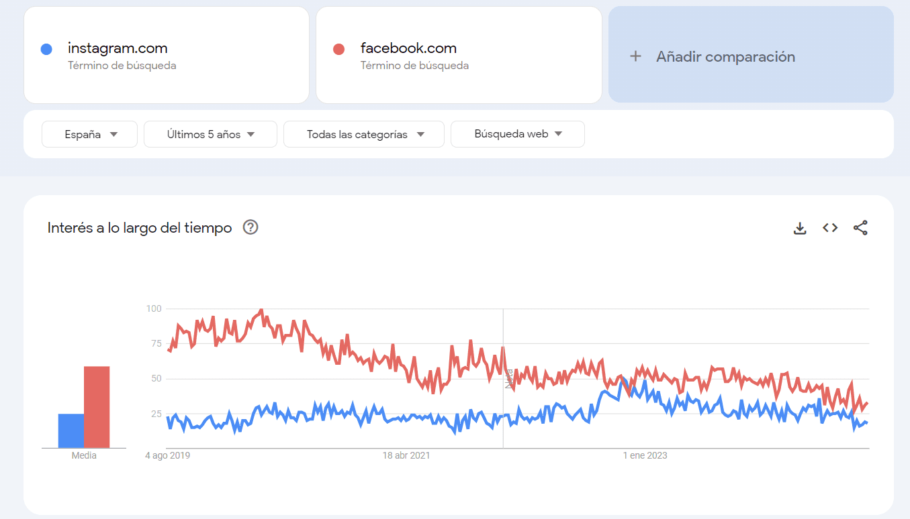Open the Búsqueda web search type dropdown
This screenshot has width=910, height=519.
click(x=517, y=133)
